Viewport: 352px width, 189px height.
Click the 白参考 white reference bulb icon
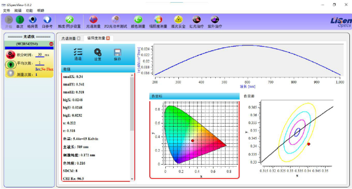coord(47,20)
